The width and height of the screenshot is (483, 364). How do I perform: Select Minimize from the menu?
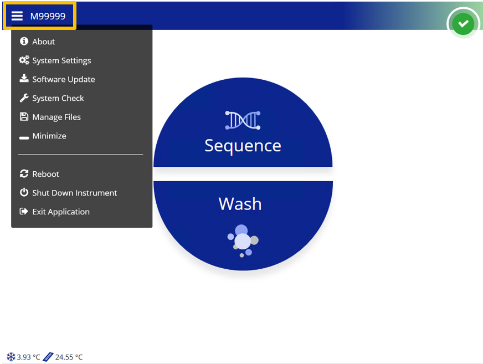[x=48, y=136]
